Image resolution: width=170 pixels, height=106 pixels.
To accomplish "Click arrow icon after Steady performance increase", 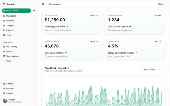I will pyautogui.click(x=136, y=53).
